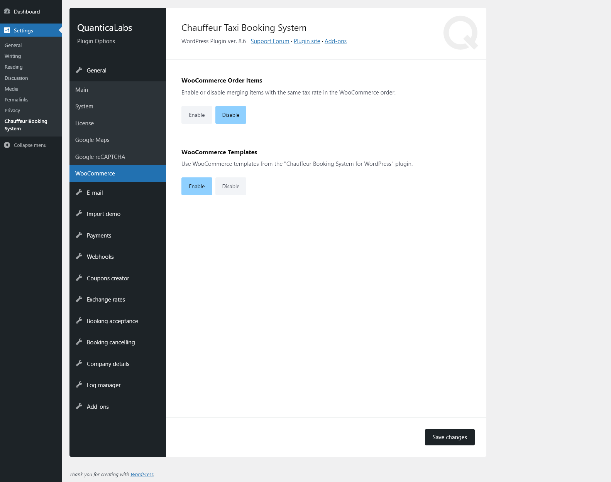The width and height of the screenshot is (611, 482).
Task: Click the Dashboard gauge icon
Action: tap(7, 11)
